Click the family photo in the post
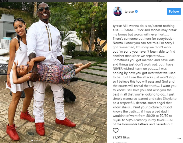This screenshot has width=183, height=143. 53,72
